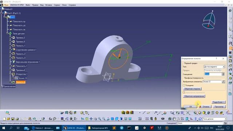
Task: Click the Undo arrow icon
Action: 34,119
